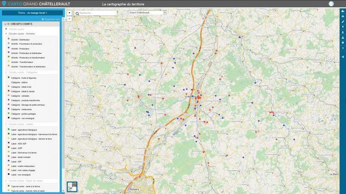Zoom in on the map
346x194 pixels.
69,13
